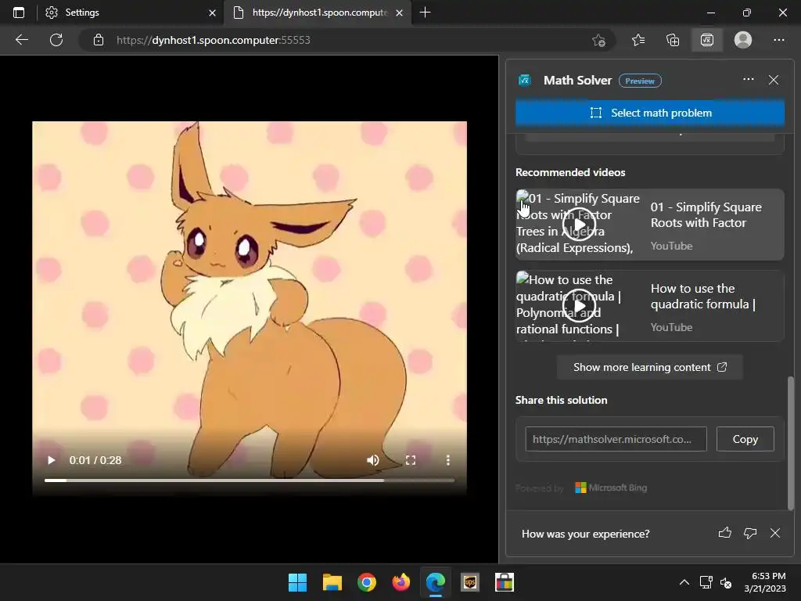
Task: Play the video
Action: tap(52, 460)
